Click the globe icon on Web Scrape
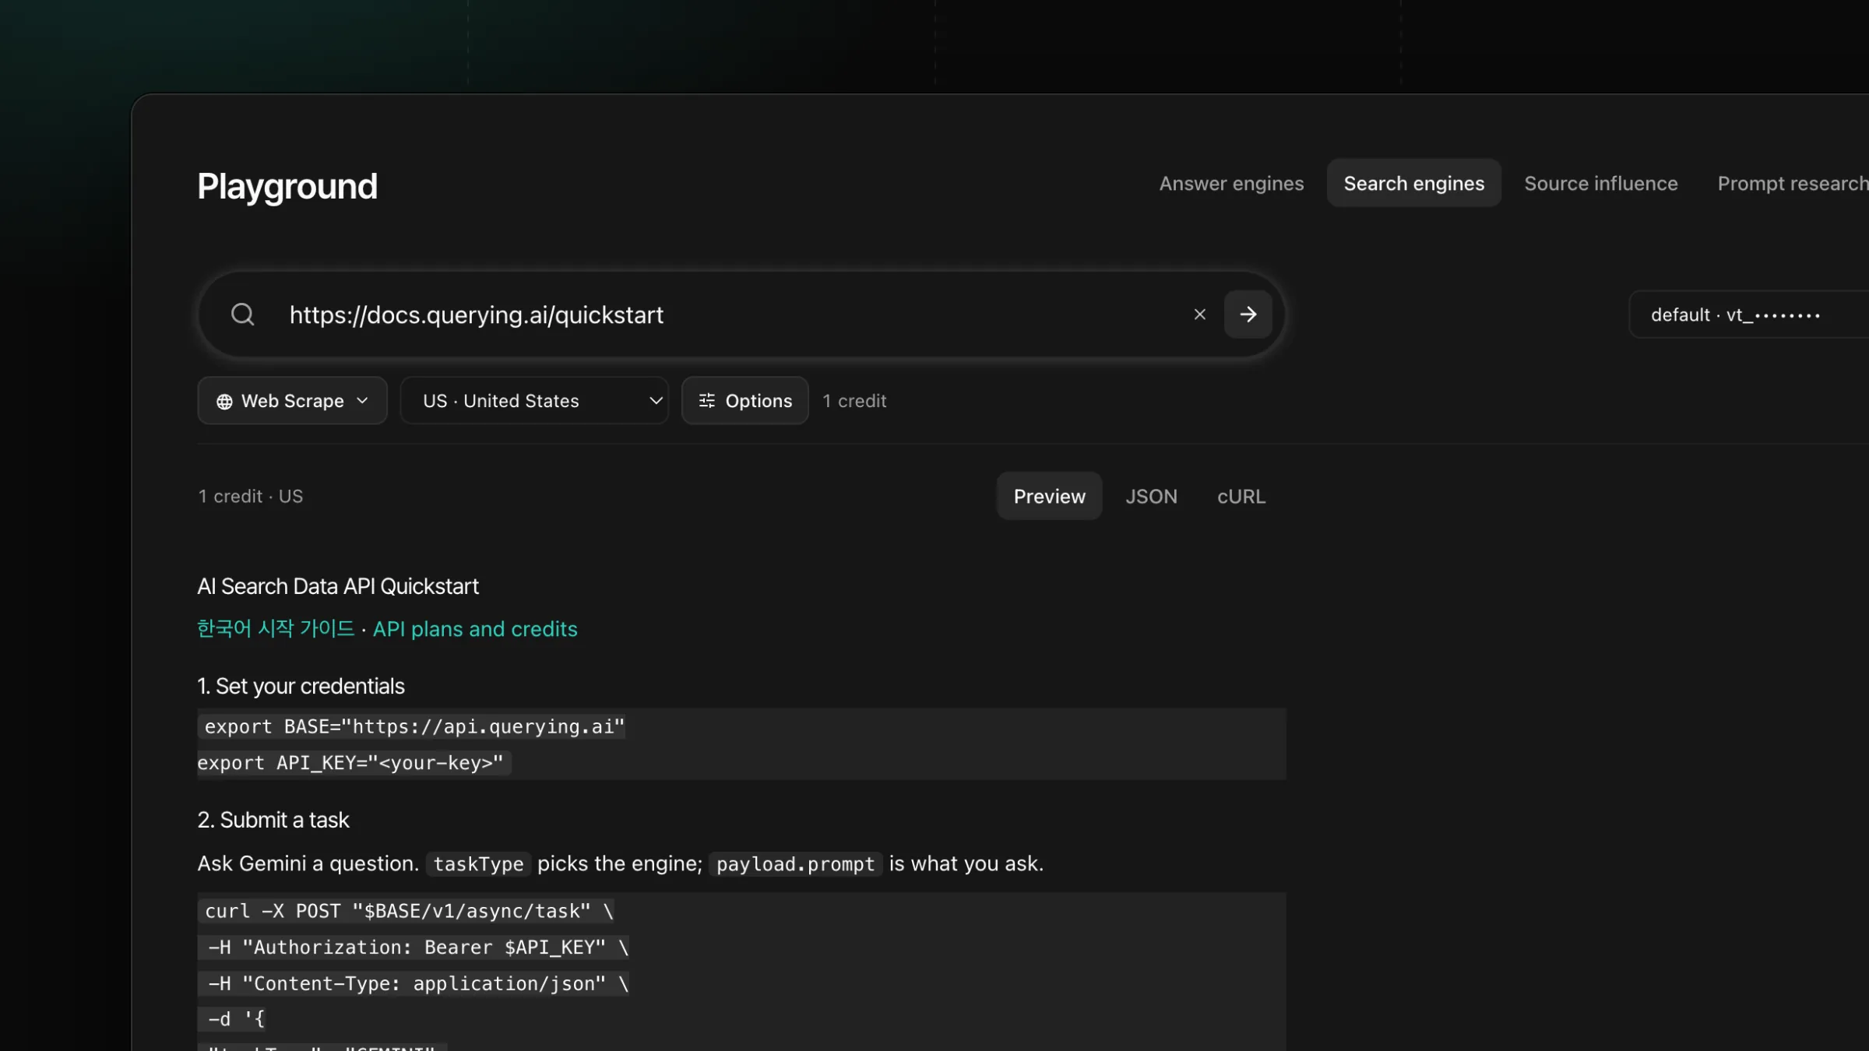Viewport: 1869px width, 1051px height. point(224,401)
